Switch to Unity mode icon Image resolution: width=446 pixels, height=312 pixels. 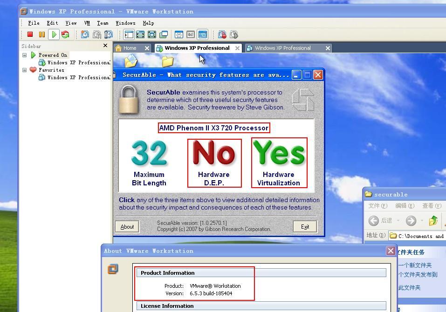click(x=164, y=34)
